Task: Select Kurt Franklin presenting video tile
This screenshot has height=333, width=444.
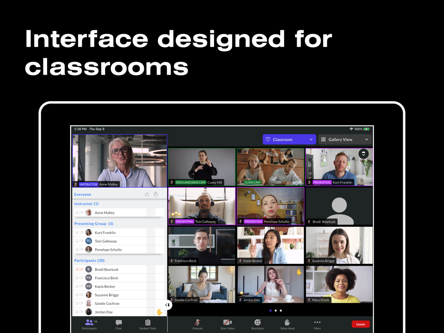Action: [x=339, y=167]
